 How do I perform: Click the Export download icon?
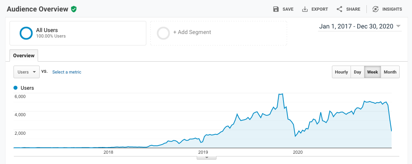point(305,9)
